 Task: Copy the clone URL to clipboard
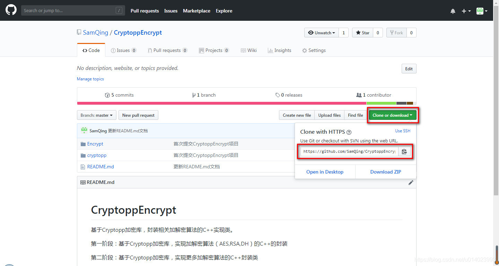(404, 151)
